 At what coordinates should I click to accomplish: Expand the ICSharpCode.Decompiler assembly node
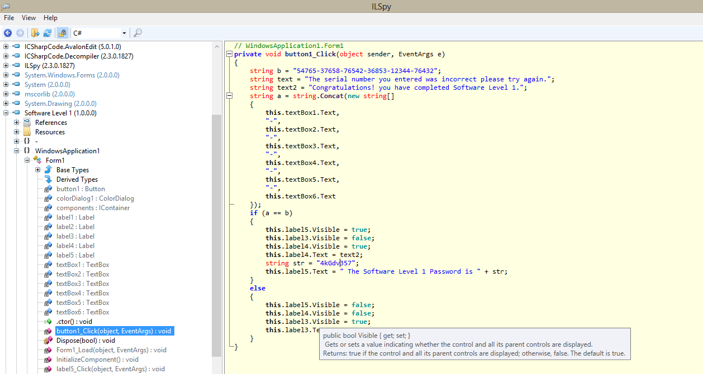point(6,56)
